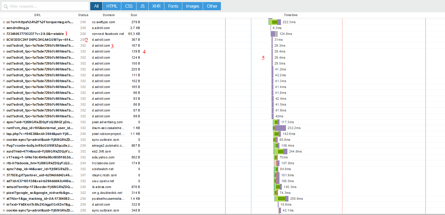Image resolution: width=445 pixels, height=215 pixels.
Task: Show only Fonts requests
Action: (173, 6)
